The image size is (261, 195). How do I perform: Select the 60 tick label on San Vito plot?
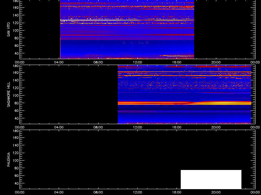point(17,46)
